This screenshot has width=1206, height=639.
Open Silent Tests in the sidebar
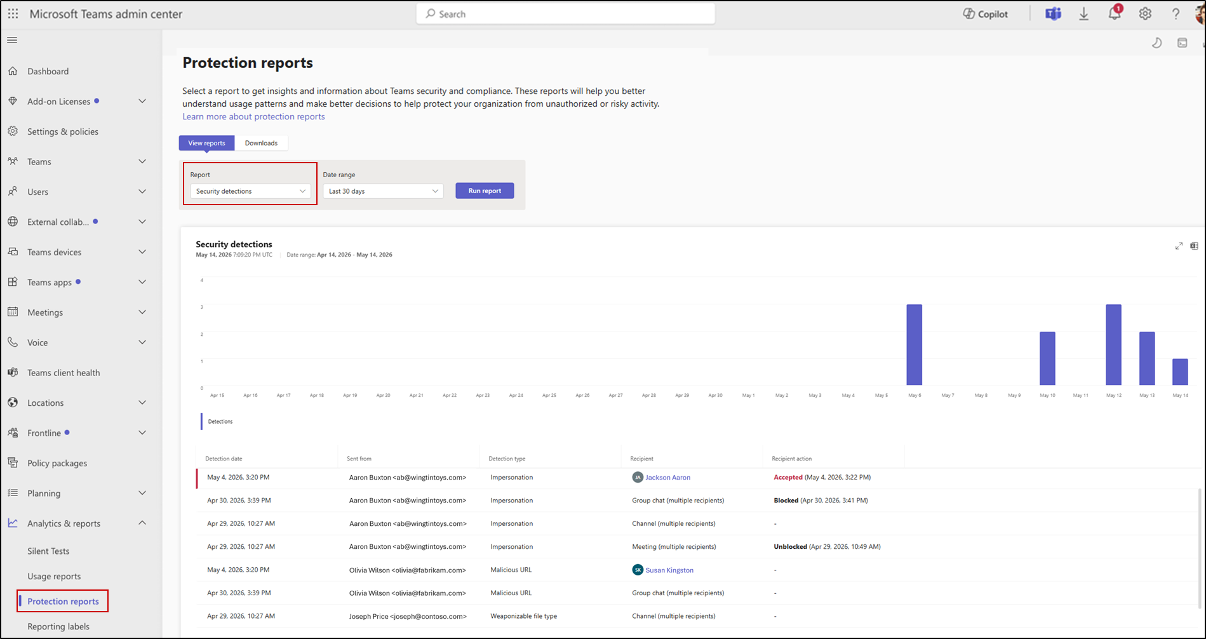[48, 551]
